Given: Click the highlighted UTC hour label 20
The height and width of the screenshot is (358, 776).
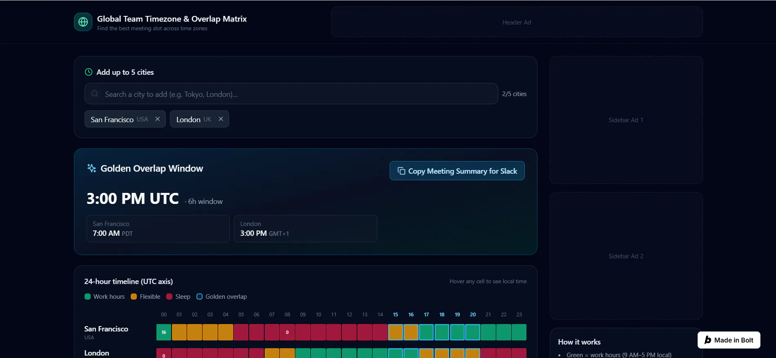Looking at the screenshot, I should click(473, 314).
